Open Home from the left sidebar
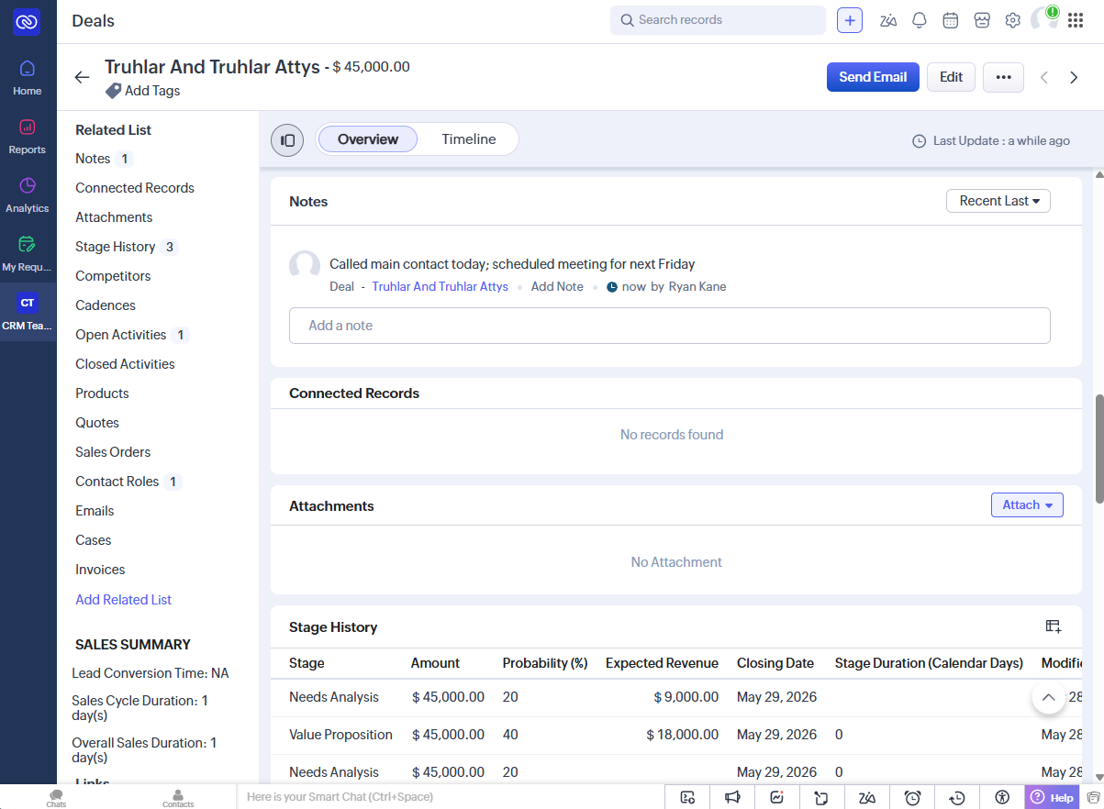The image size is (1104, 809). [28, 77]
